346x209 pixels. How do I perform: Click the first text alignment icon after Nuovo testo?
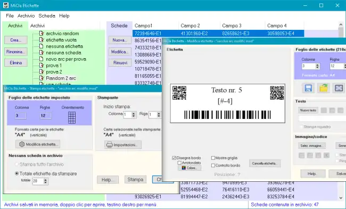324,110
